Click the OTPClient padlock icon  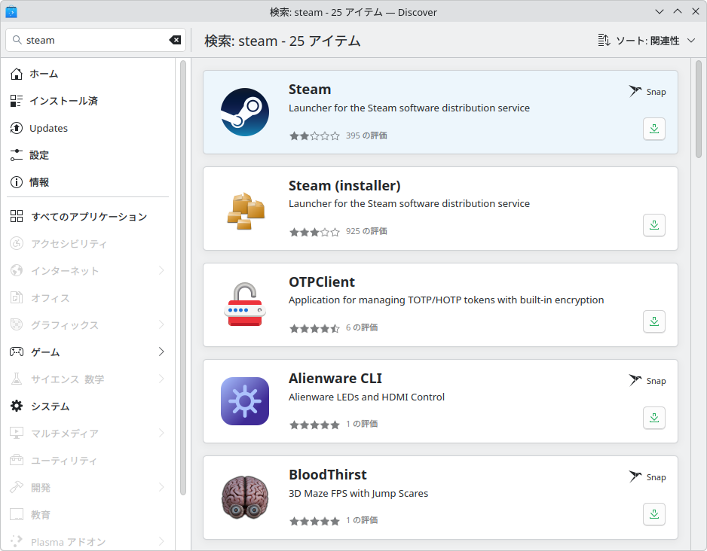click(245, 305)
